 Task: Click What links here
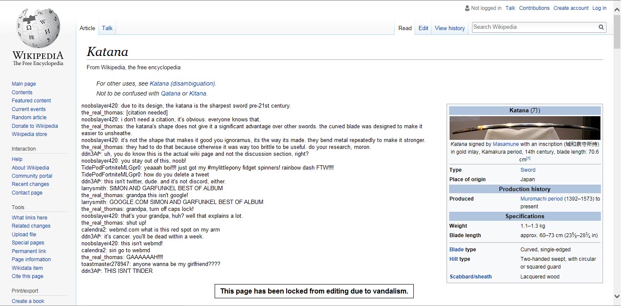(29, 218)
